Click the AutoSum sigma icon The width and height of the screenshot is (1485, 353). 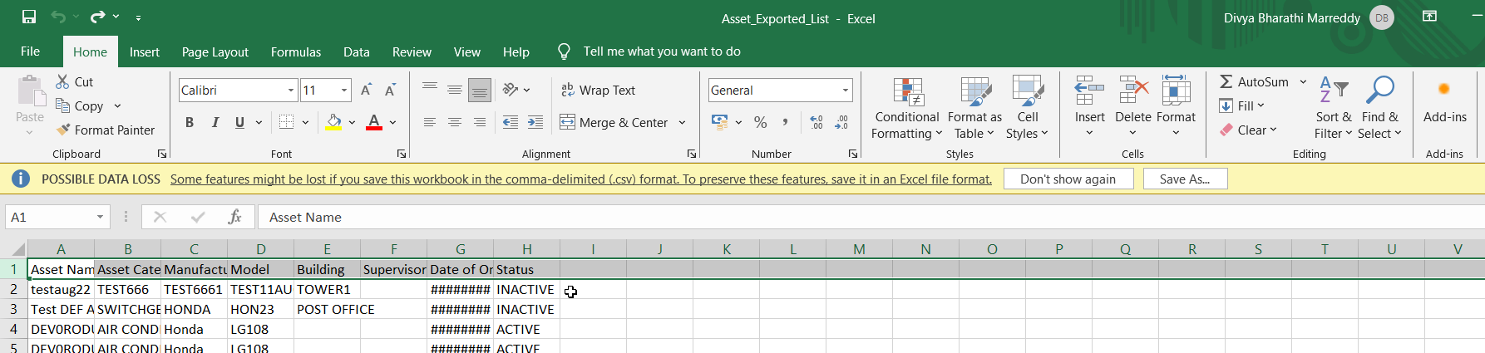[x=1226, y=81]
